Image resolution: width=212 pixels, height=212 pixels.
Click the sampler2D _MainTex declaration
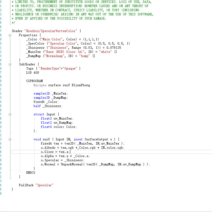point(51,93)
